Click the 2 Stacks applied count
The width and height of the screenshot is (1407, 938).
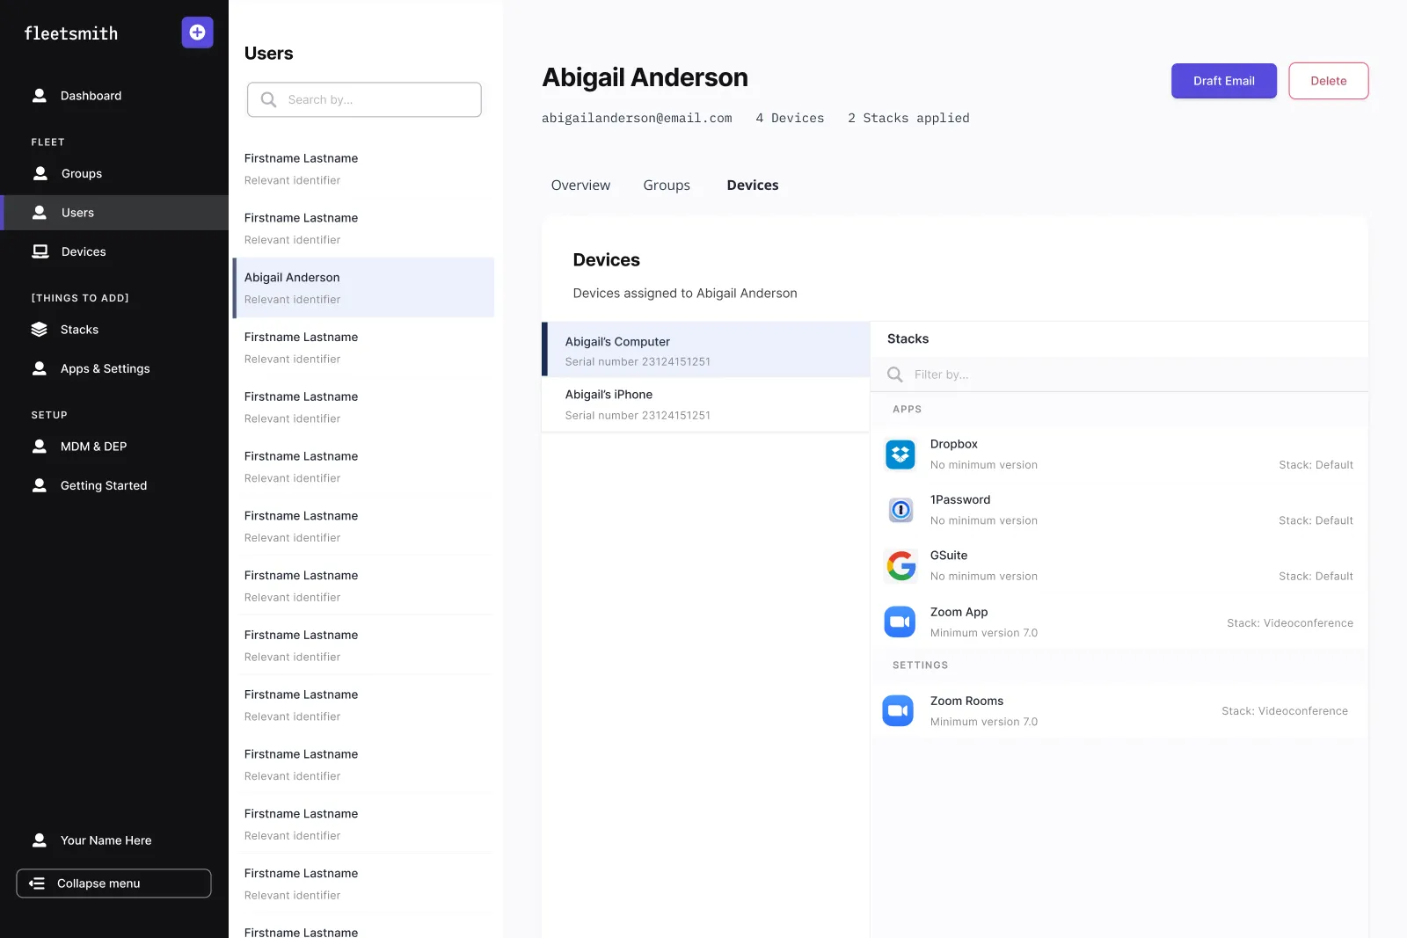908,118
